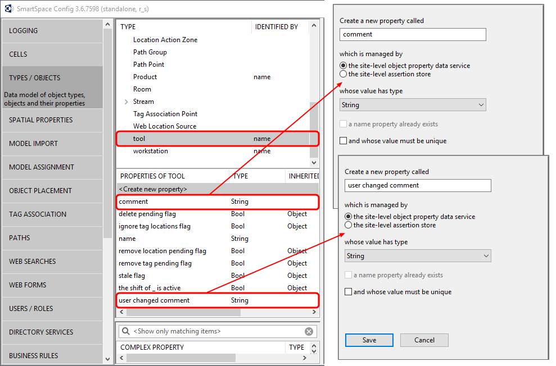
Task: Expand the Stream type tree node
Action: click(x=126, y=102)
